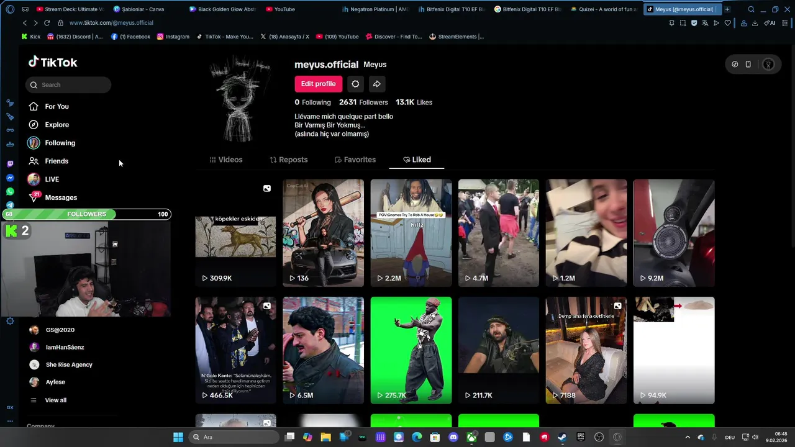Open the 4.7M views crowd video
795x447 pixels.
click(498, 233)
